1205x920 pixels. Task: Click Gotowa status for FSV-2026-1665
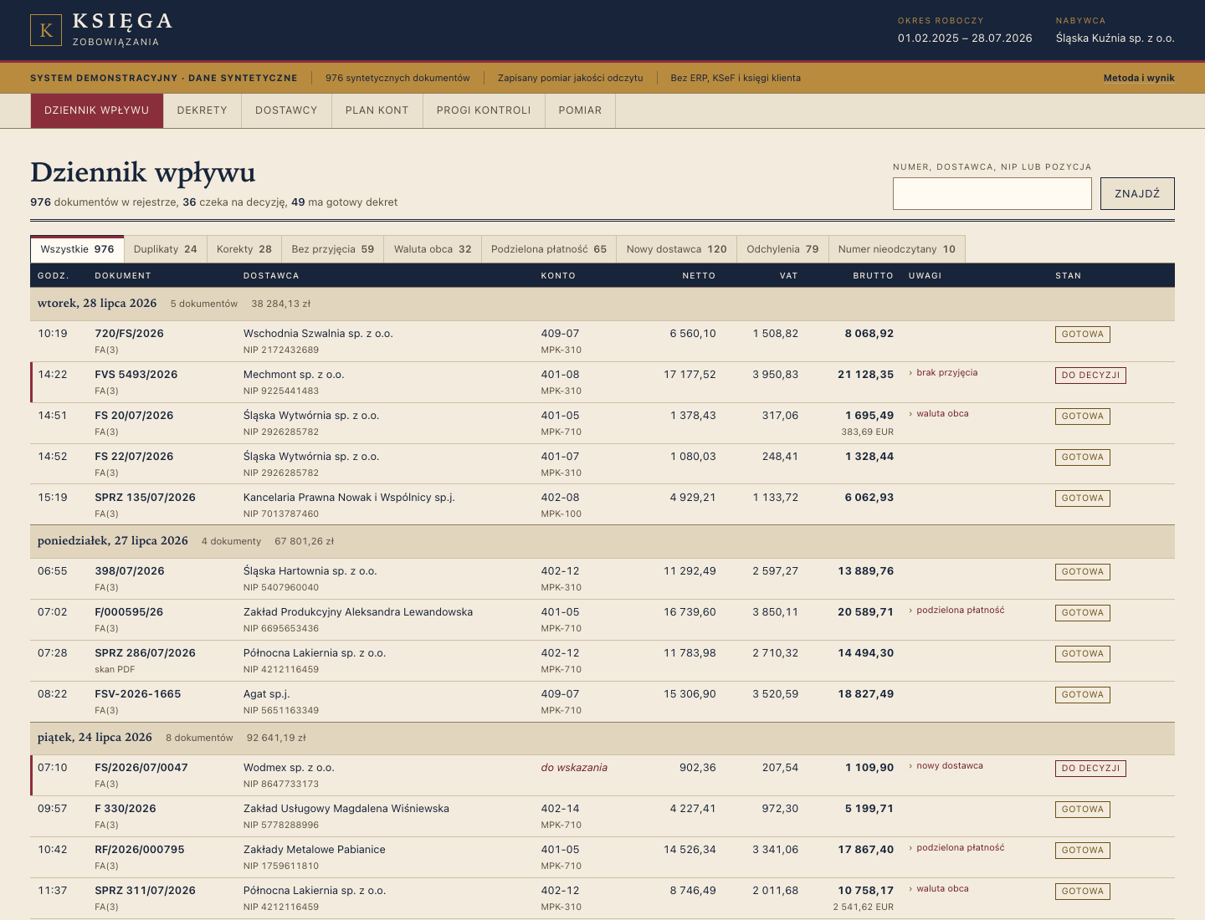(1083, 695)
